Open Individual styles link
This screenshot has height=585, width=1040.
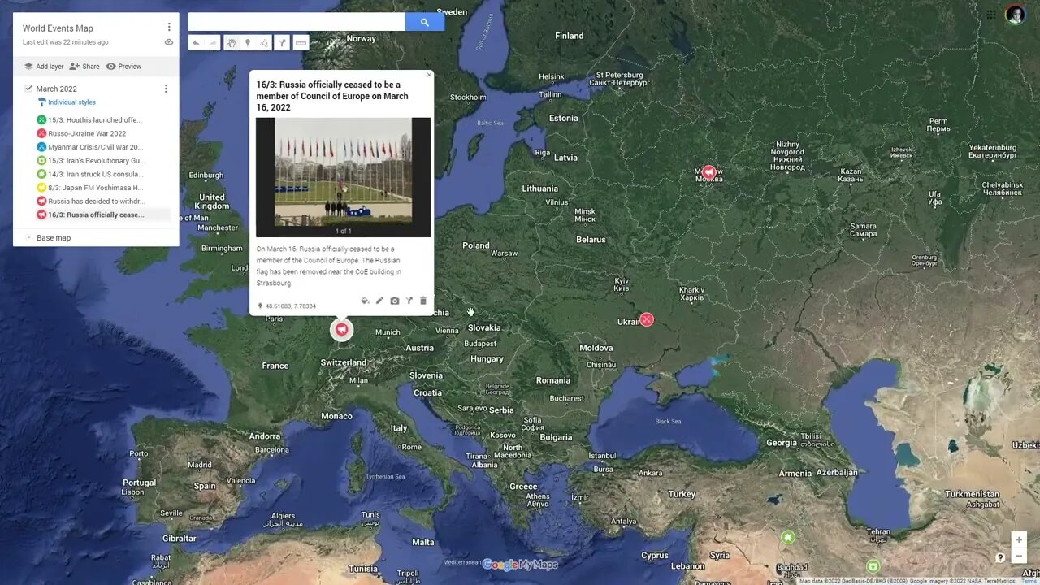coord(71,102)
